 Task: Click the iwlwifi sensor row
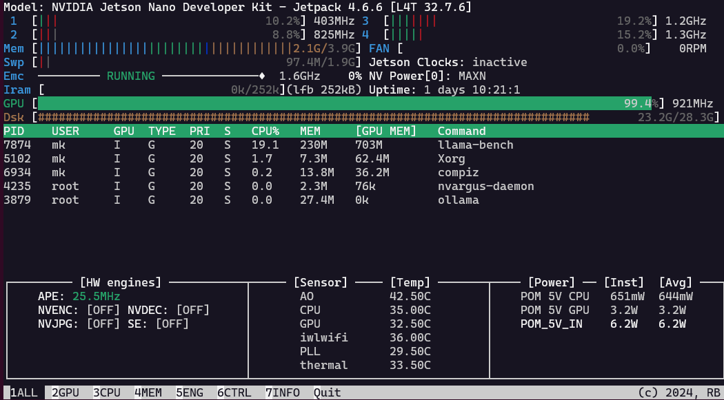point(365,338)
